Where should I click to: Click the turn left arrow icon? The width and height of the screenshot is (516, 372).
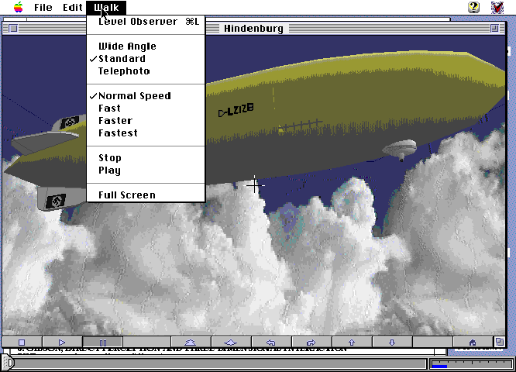click(x=270, y=342)
